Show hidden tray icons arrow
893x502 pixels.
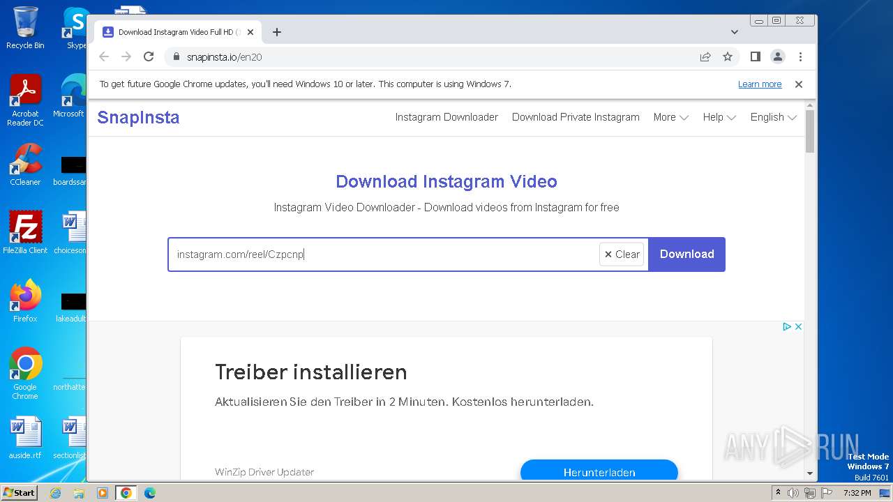[779, 493]
